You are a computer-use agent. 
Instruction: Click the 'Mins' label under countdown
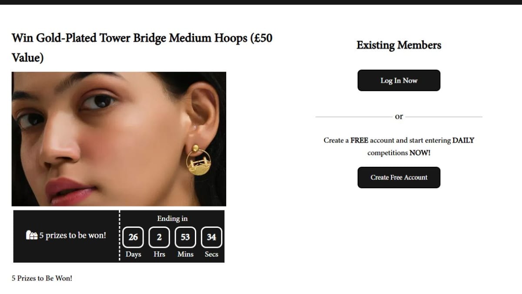185,254
